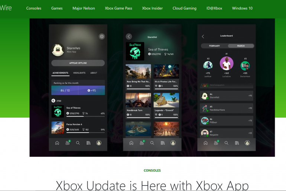Go to Cloud Gaming in the navigation bar
The height and width of the screenshot is (191, 286).
(184, 8)
